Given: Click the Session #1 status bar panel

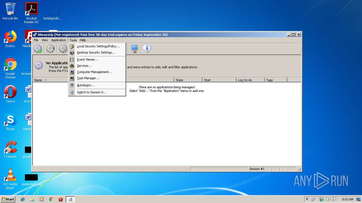Looking at the screenshot, I should (x=259, y=169).
